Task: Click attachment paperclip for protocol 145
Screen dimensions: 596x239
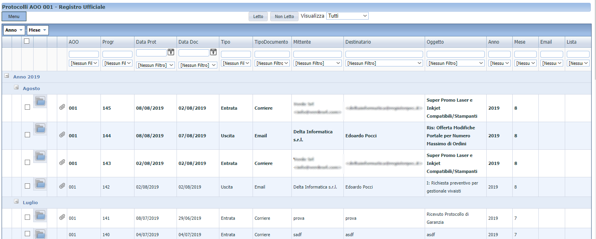Action: coord(62,107)
